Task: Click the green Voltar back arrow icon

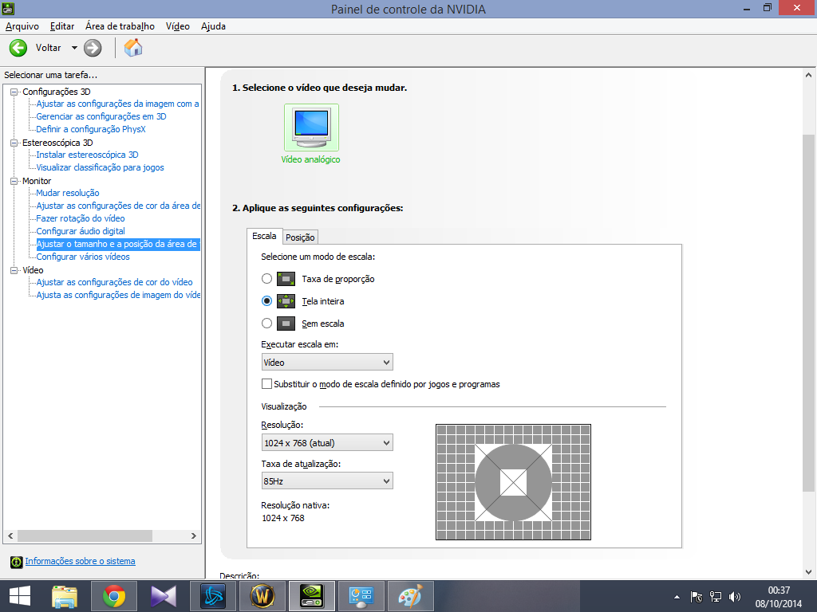Action: coord(18,48)
